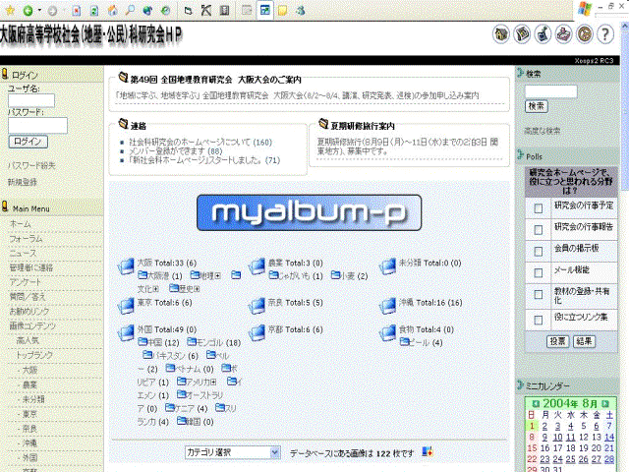Select date 14 in the mini calendar
629x472 pixels.
609,437
